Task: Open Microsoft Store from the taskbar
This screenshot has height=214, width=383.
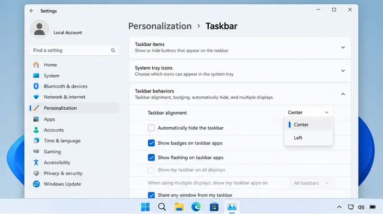Action: tap(214, 207)
